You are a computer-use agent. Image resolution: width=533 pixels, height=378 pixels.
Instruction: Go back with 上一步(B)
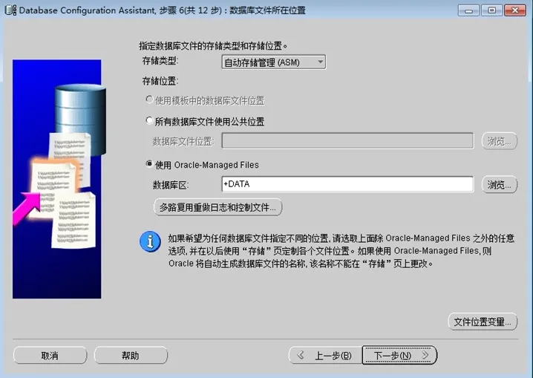pyautogui.click(x=326, y=355)
